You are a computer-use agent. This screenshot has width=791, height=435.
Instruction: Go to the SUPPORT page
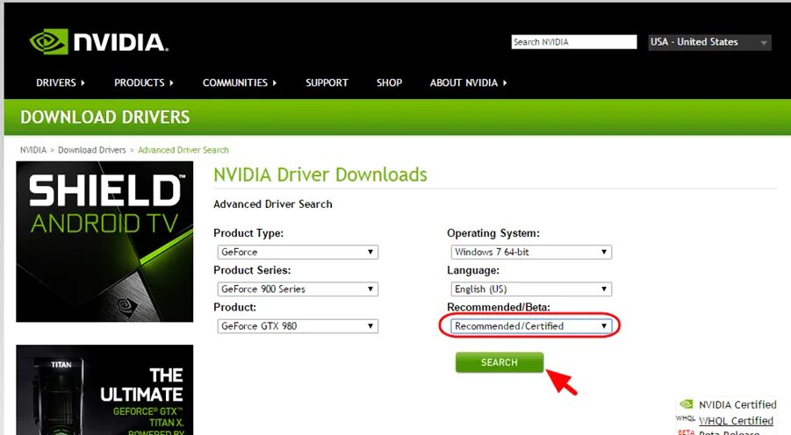point(327,82)
